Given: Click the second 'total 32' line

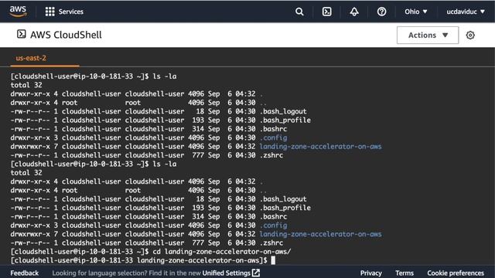Looking at the screenshot, I should [x=26, y=173].
